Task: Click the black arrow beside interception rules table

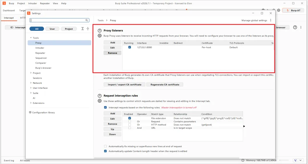Action: click(x=244, y=126)
